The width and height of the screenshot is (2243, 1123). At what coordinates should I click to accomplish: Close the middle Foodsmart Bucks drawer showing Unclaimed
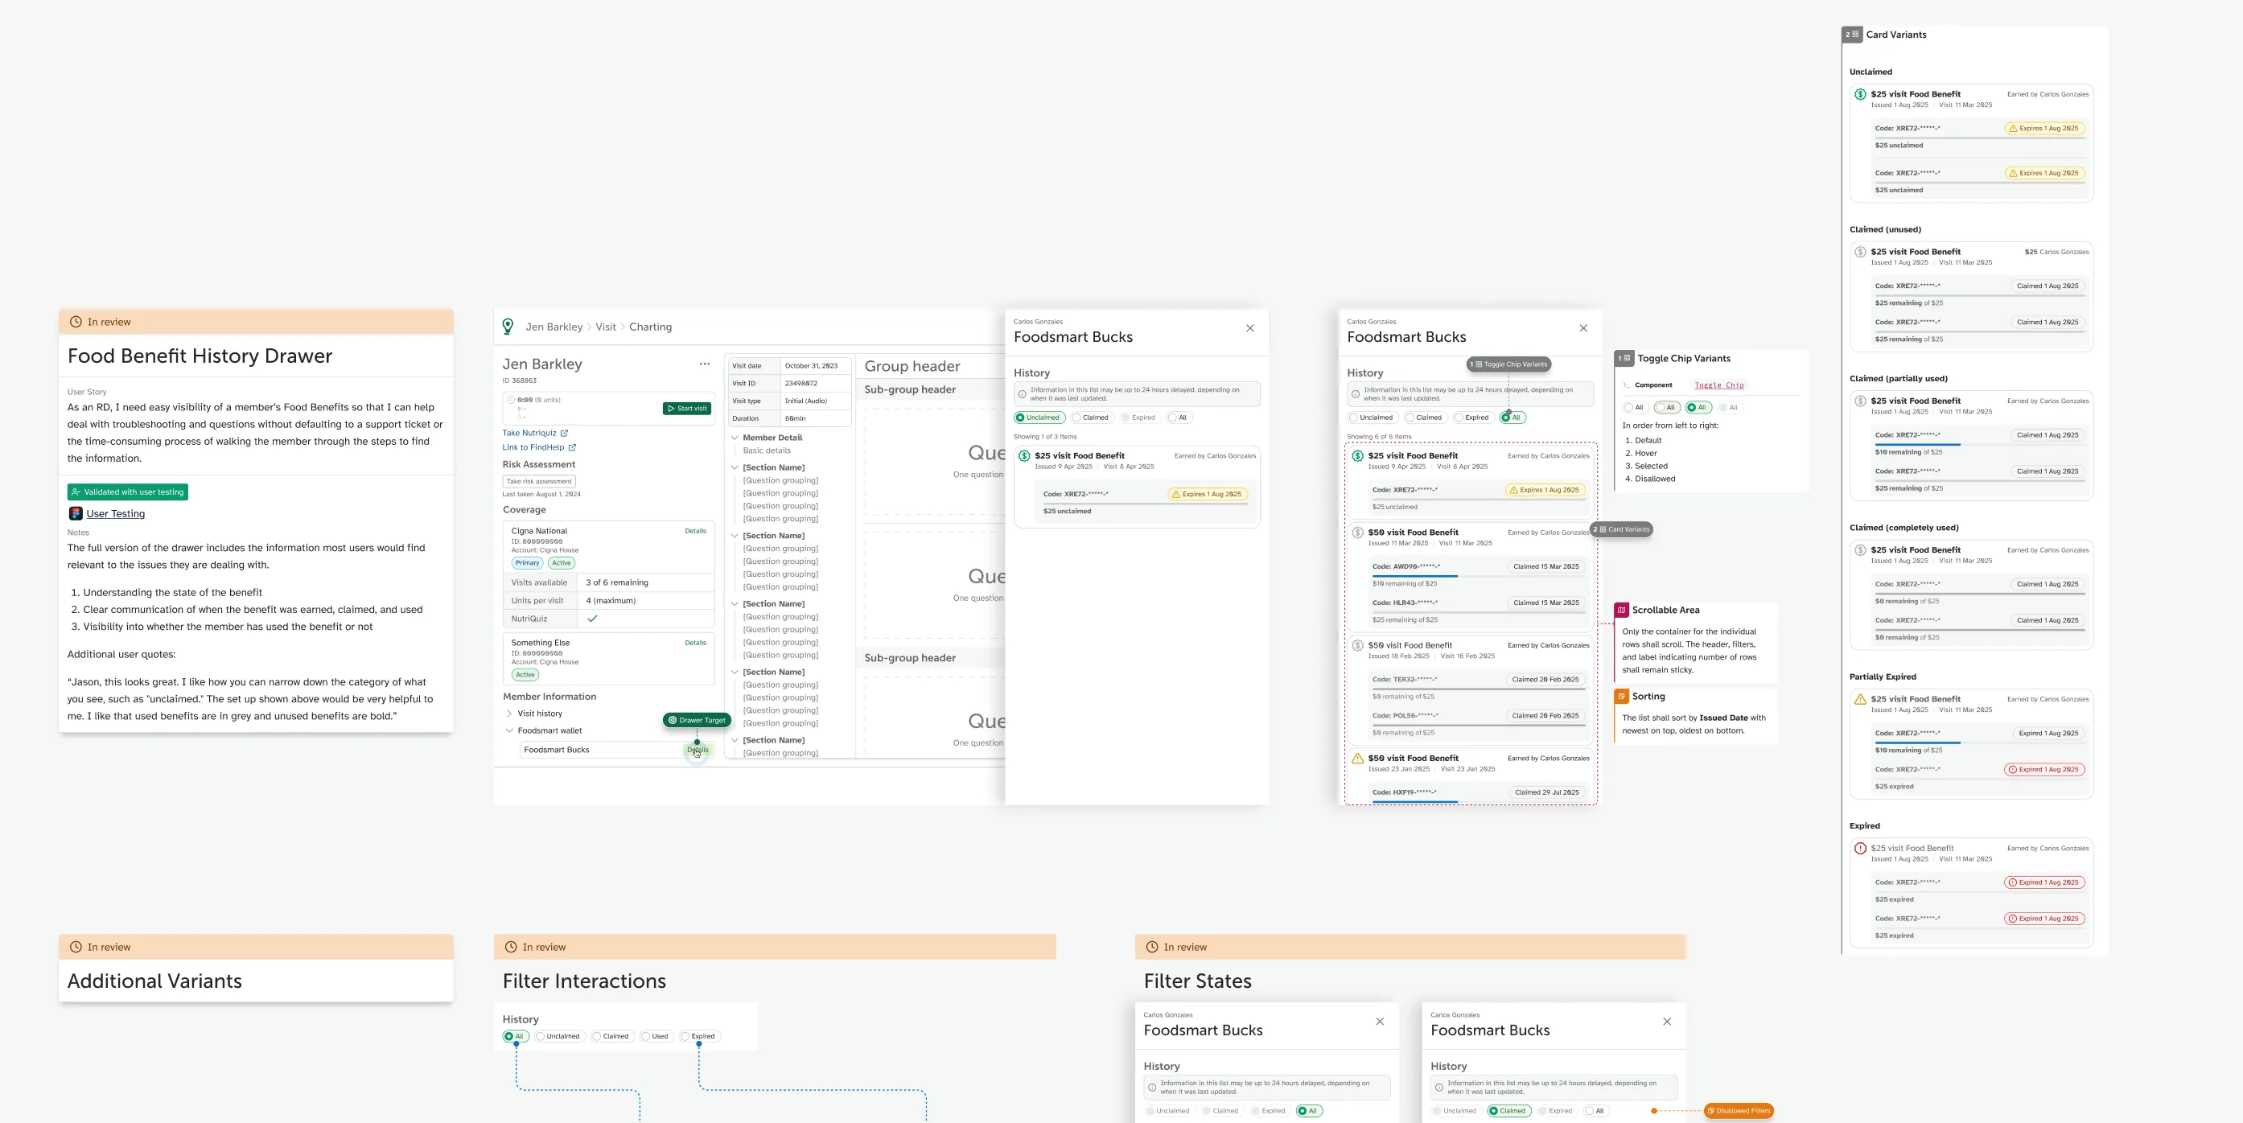click(1249, 328)
